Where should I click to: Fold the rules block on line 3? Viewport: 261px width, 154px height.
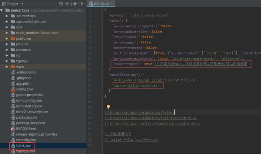pyautogui.click(x=102, y=20)
